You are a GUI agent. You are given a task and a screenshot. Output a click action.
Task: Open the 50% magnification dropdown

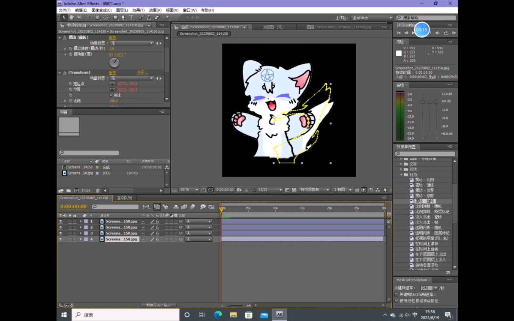(189, 190)
